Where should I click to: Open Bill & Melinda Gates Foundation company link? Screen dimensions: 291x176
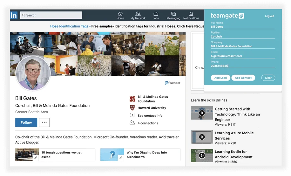153,99
